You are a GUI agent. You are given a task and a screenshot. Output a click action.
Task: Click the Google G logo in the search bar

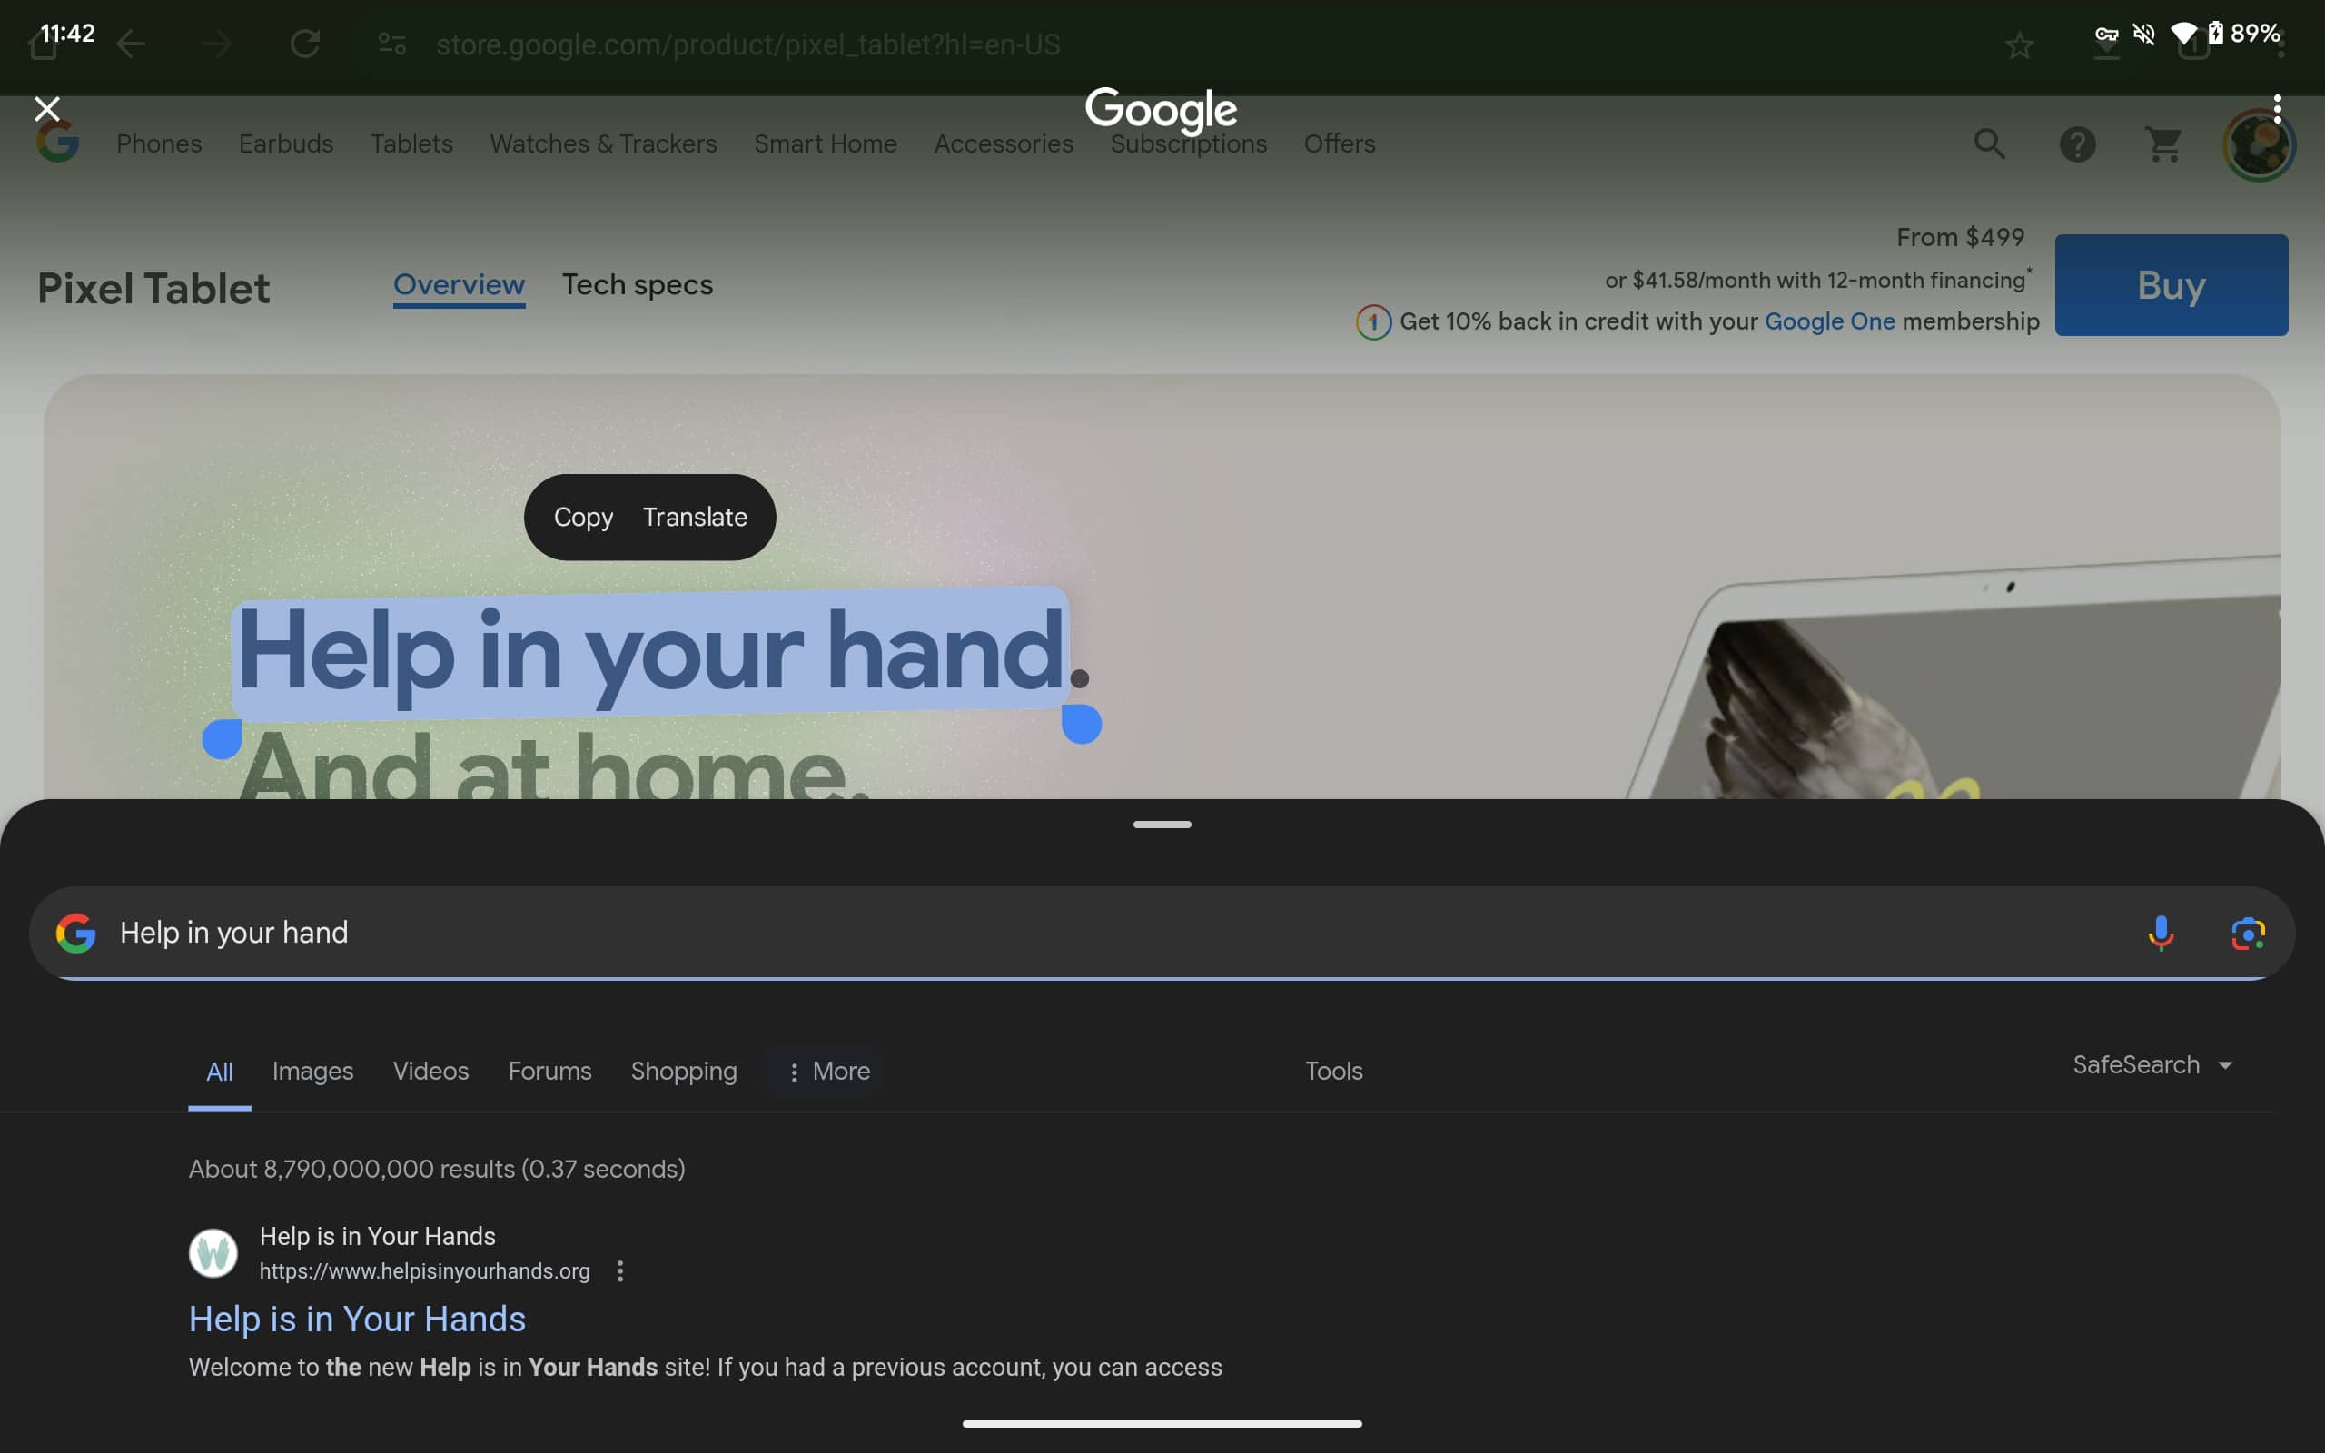pyautogui.click(x=76, y=932)
